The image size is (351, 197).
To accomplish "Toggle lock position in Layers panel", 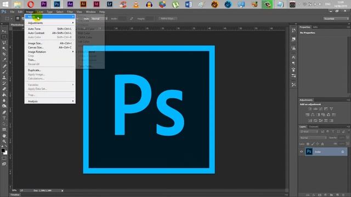I will [x=318, y=144].
